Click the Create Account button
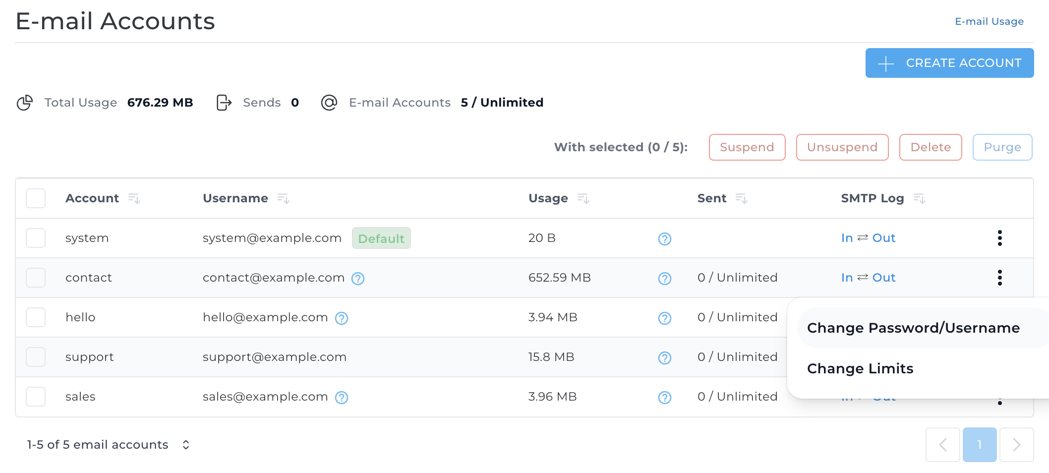The height and width of the screenshot is (473, 1049). pos(949,63)
